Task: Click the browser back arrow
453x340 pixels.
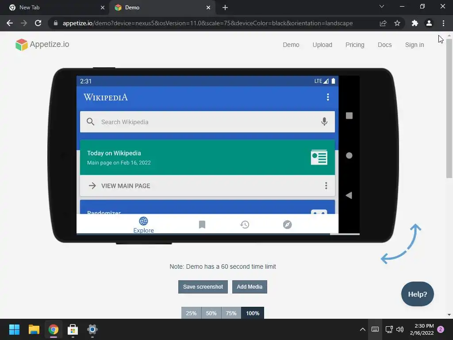Action: [x=10, y=23]
